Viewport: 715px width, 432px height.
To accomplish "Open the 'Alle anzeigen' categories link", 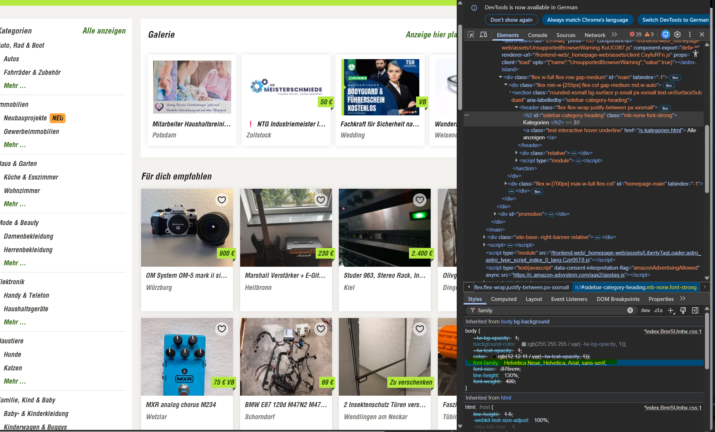I will (x=104, y=31).
